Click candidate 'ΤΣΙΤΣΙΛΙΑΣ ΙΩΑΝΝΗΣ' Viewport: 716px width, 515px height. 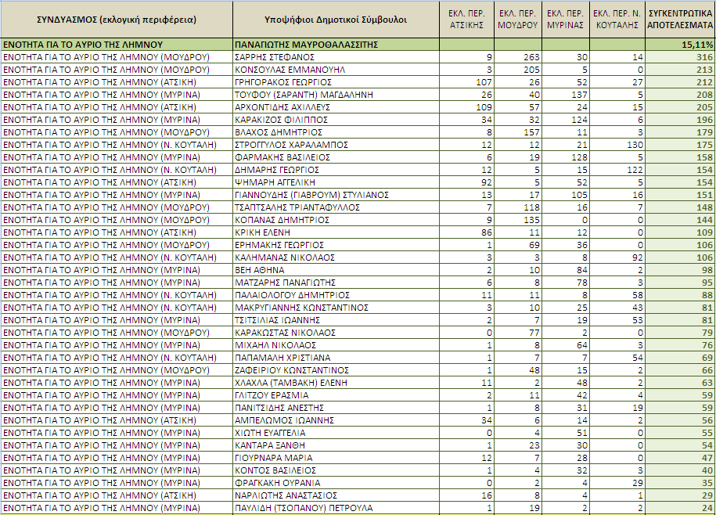tap(277, 320)
